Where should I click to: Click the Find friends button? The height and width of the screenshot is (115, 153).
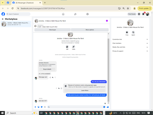point(132,14)
